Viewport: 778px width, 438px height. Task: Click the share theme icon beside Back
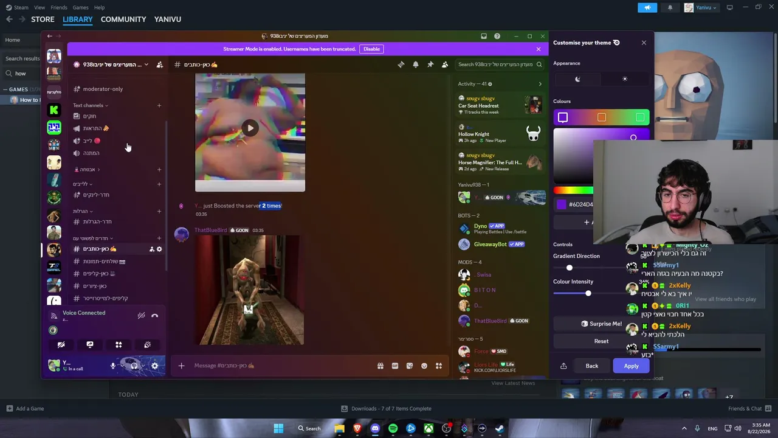563,366
